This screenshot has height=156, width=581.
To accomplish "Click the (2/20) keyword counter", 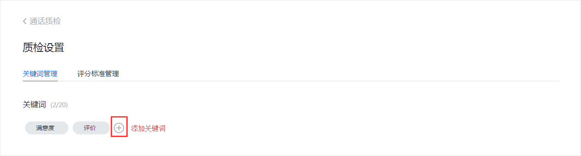I will coord(59,105).
